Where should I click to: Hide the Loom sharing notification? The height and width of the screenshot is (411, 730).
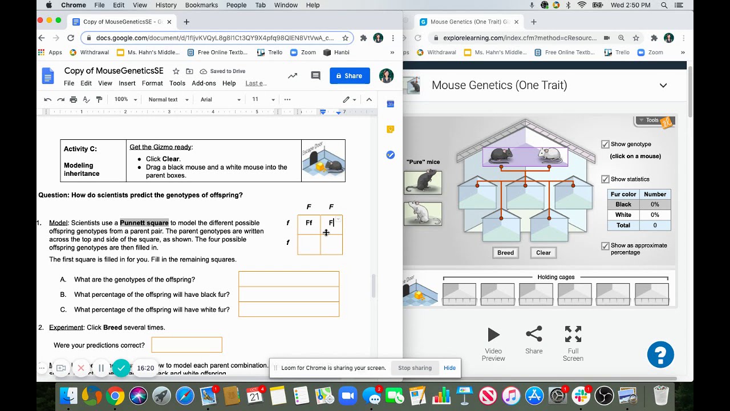(x=449, y=368)
